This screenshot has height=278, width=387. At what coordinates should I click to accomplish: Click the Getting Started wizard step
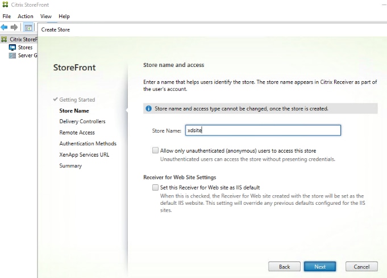click(77, 99)
